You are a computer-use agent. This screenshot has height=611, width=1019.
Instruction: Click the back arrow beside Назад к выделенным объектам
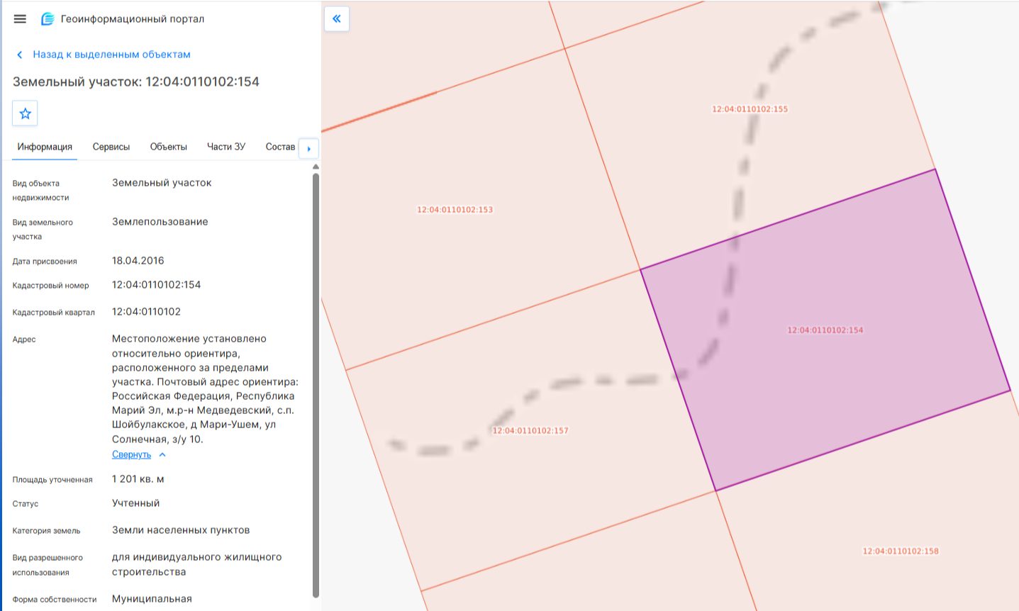(x=20, y=55)
